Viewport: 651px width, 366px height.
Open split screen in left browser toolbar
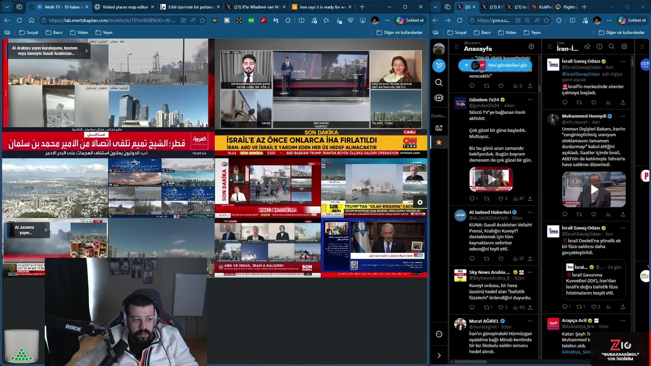pos(302,20)
